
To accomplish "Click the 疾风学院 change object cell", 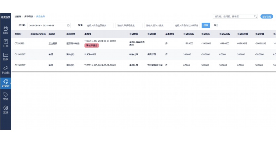I will click(152, 54).
